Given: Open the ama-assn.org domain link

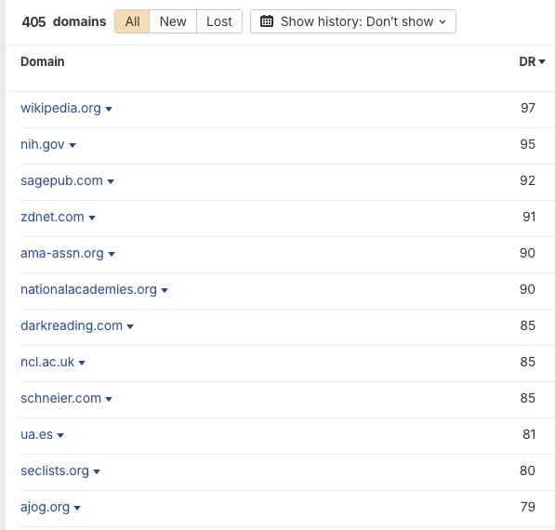Looking at the screenshot, I should point(62,253).
